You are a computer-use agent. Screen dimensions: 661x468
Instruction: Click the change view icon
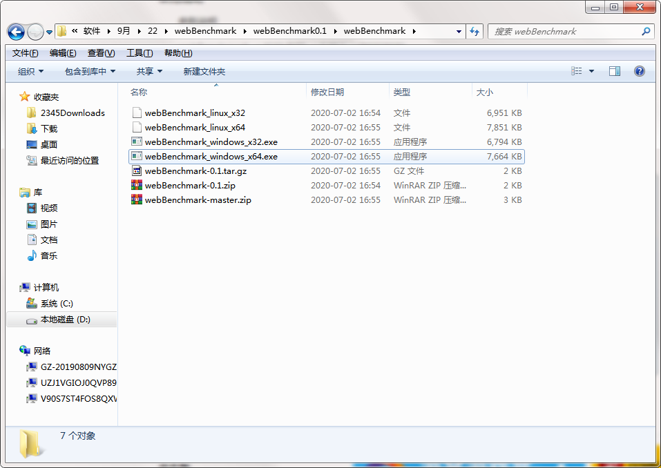[x=576, y=71]
